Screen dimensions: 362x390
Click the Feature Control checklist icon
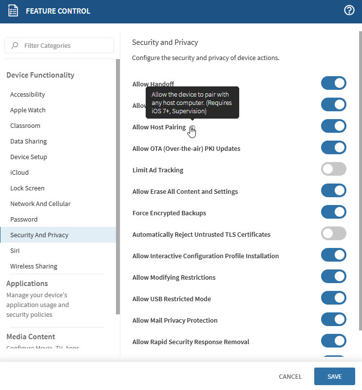click(x=14, y=11)
